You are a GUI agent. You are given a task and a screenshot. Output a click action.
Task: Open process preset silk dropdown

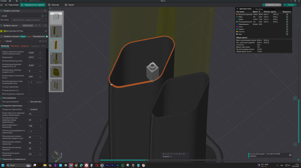coord(21,41)
